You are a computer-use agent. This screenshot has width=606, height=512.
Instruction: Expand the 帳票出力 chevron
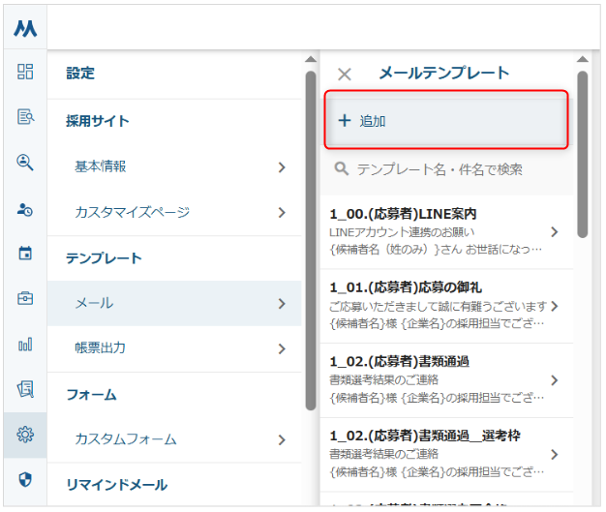282,348
